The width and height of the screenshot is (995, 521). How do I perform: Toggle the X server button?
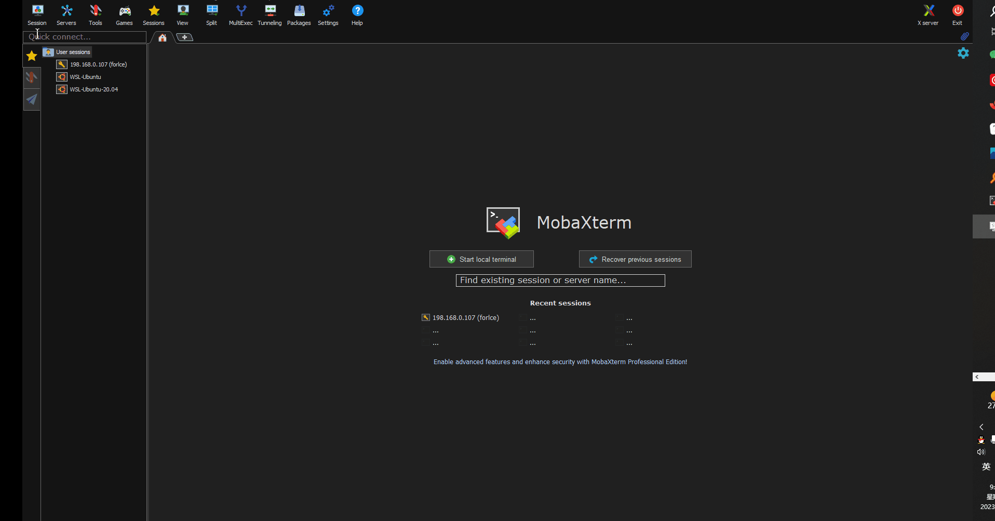928,15
